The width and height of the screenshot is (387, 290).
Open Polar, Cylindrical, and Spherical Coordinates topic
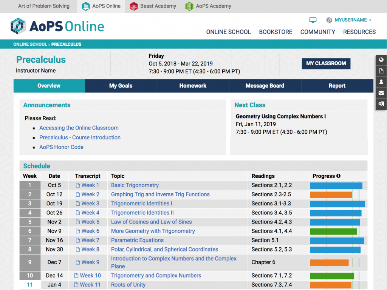coord(165,249)
